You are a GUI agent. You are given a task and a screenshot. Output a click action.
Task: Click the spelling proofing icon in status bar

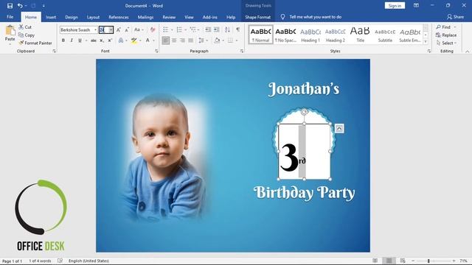point(60,261)
